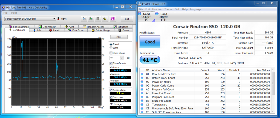Click CrystalDiskInfo title bar app icon
Image resolution: width=280 pixels, height=118 pixels.
click(x=140, y=4)
